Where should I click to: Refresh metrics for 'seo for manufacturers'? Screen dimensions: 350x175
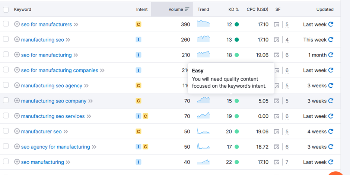tap(331, 24)
